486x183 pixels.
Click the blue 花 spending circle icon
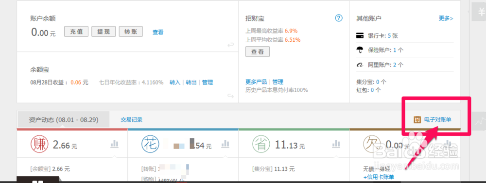150,145
